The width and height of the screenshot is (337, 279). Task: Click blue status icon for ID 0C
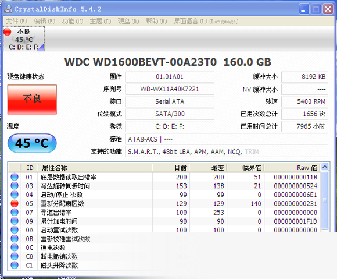coord(15,248)
